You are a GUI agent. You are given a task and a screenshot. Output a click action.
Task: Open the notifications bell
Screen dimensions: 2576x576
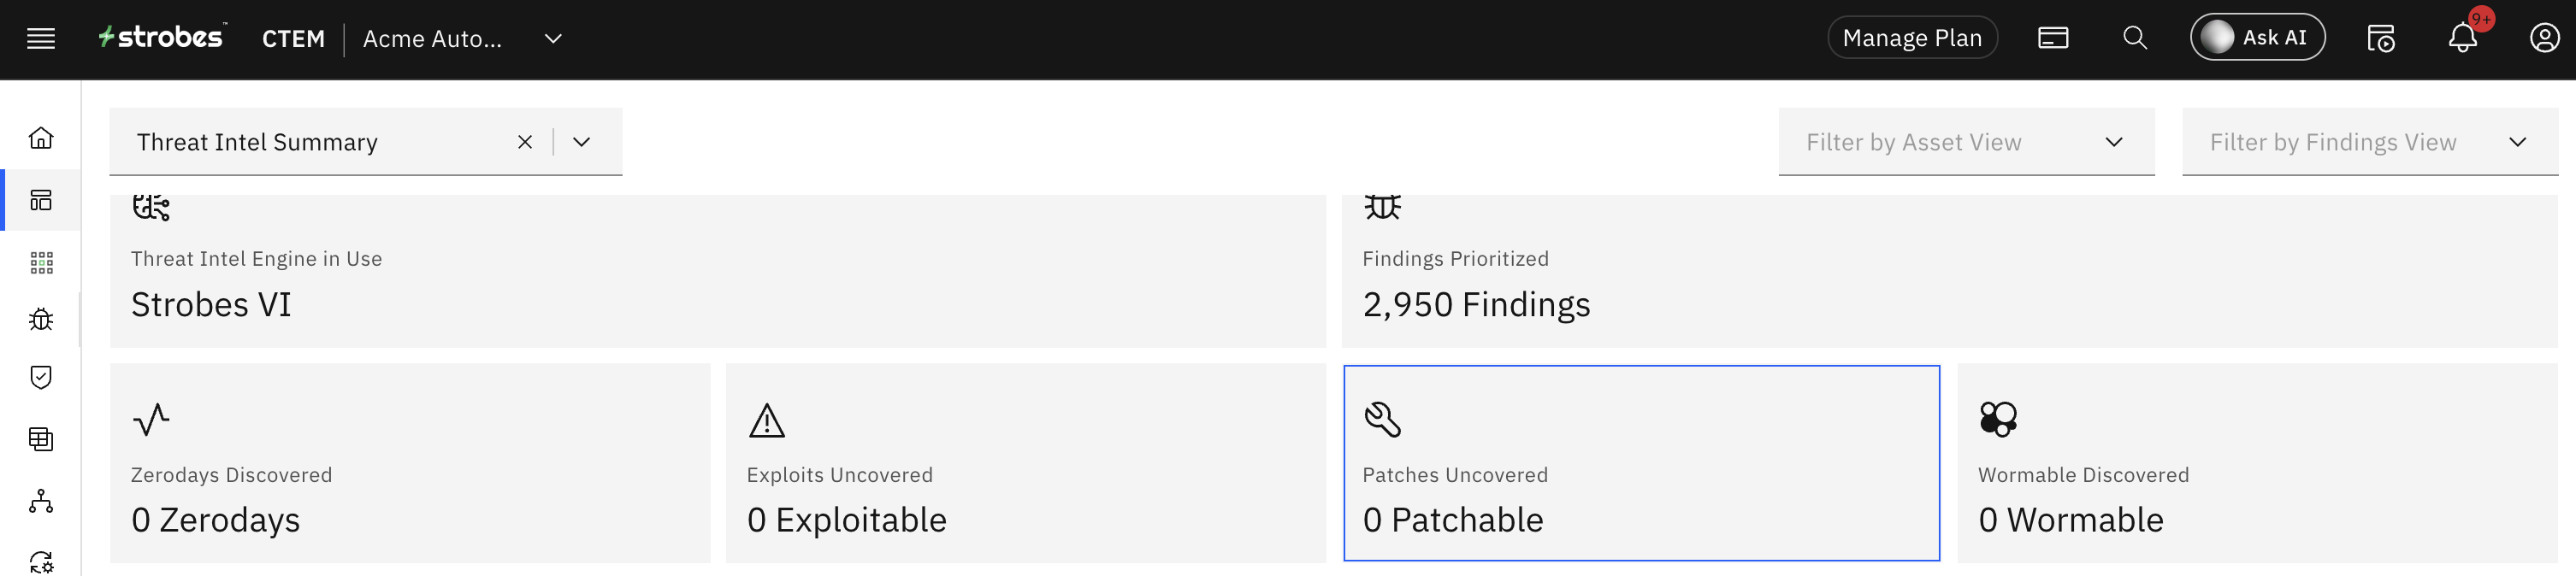(x=2462, y=38)
